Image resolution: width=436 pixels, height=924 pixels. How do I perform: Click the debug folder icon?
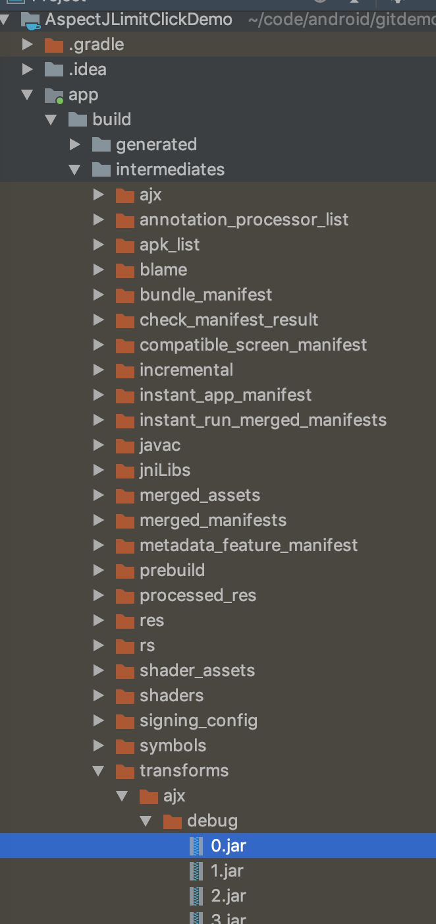tap(172, 821)
